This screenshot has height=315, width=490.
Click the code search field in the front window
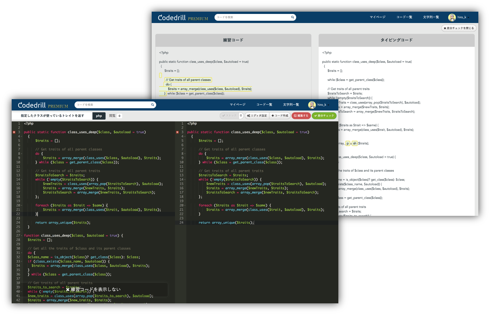tap(115, 105)
